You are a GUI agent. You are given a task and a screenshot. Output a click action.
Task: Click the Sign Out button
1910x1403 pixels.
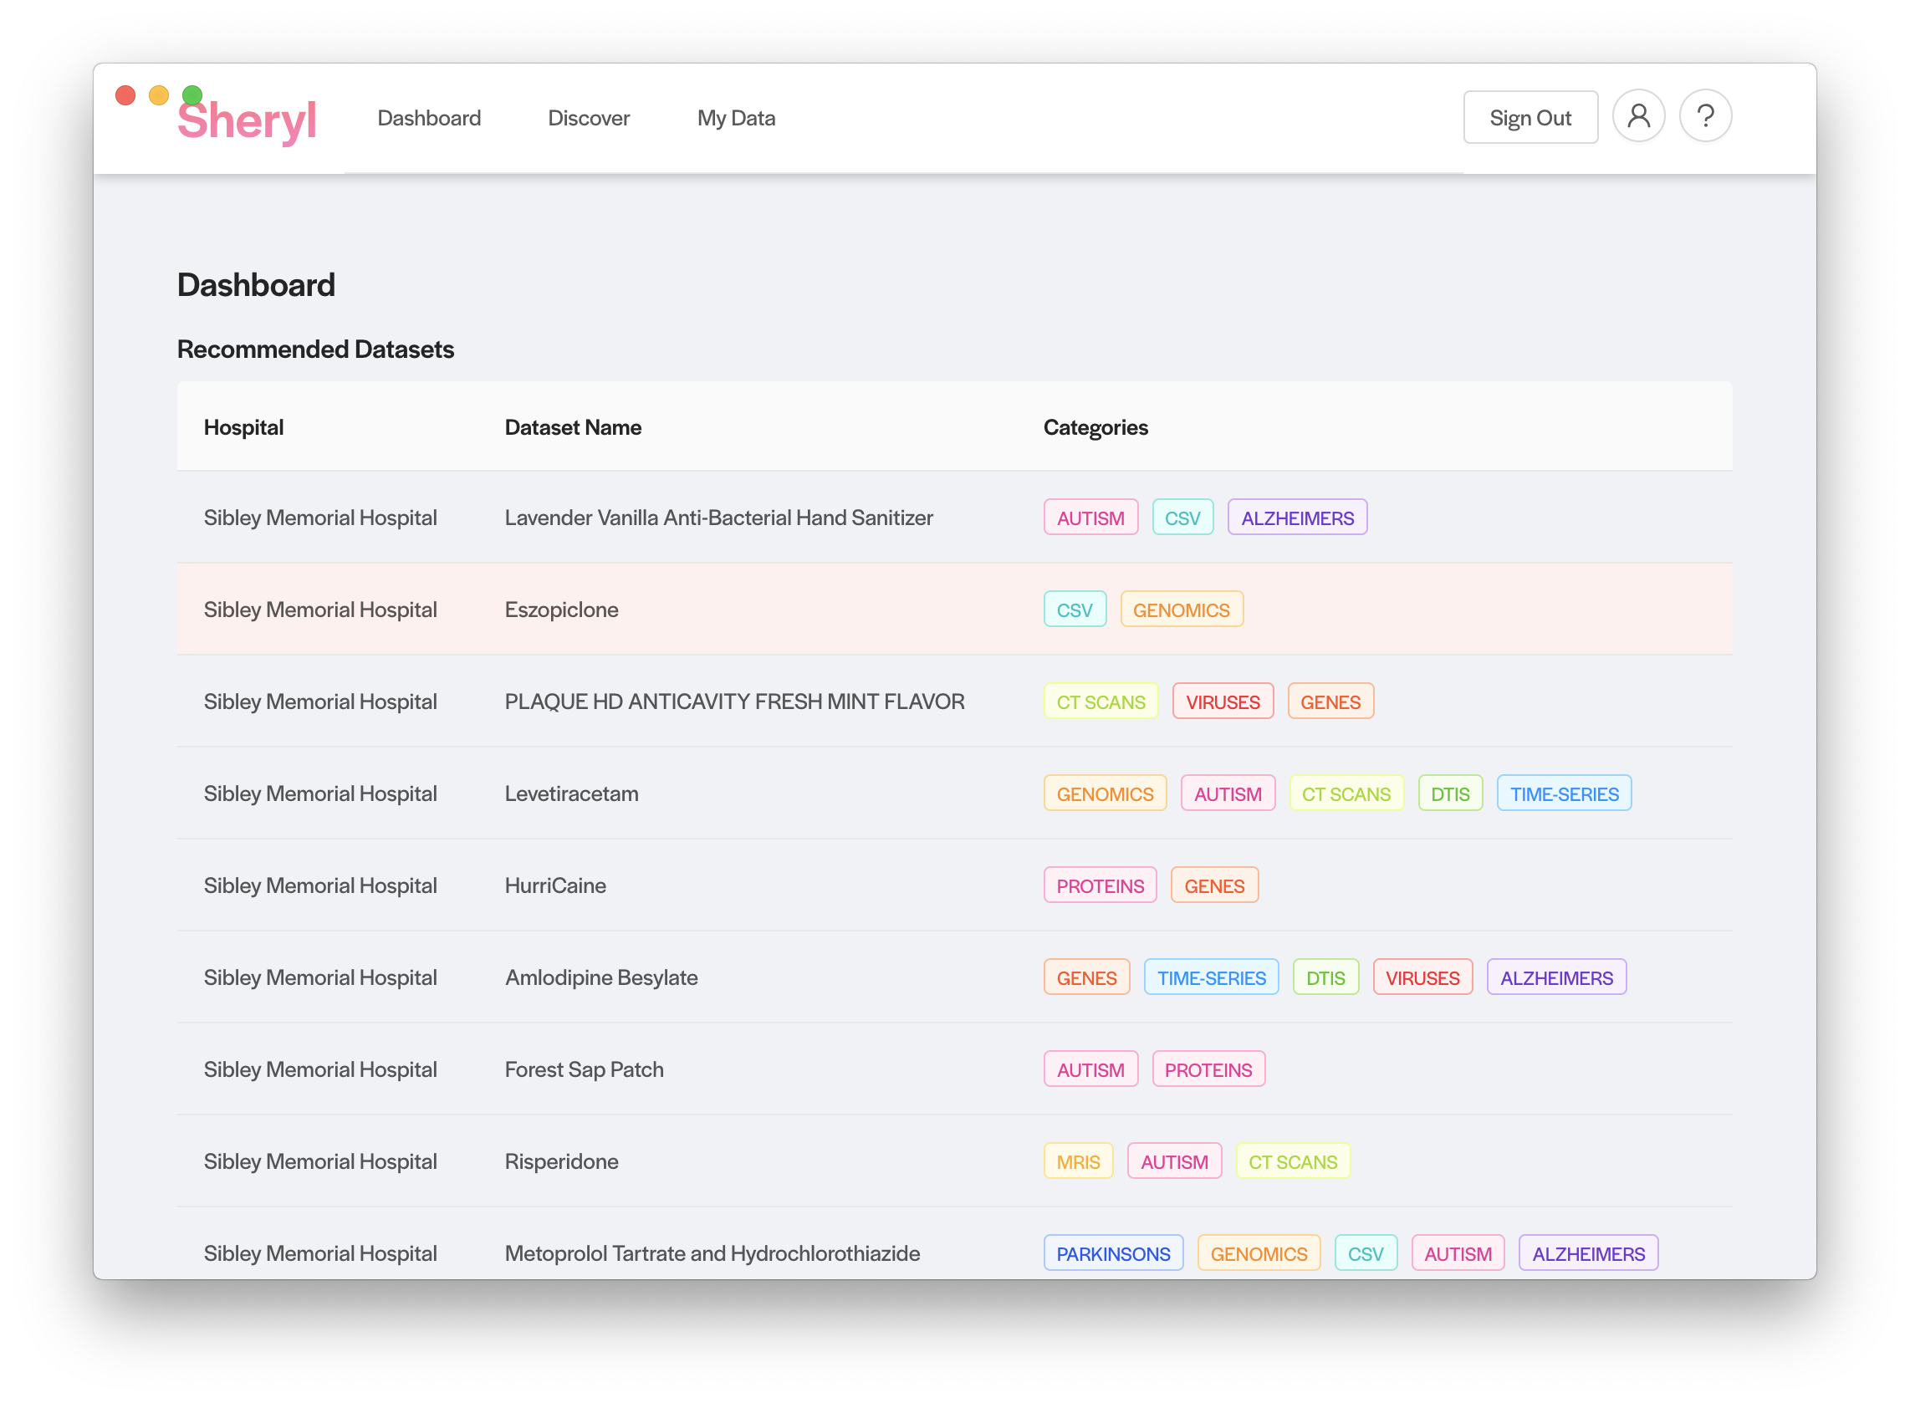(1530, 117)
